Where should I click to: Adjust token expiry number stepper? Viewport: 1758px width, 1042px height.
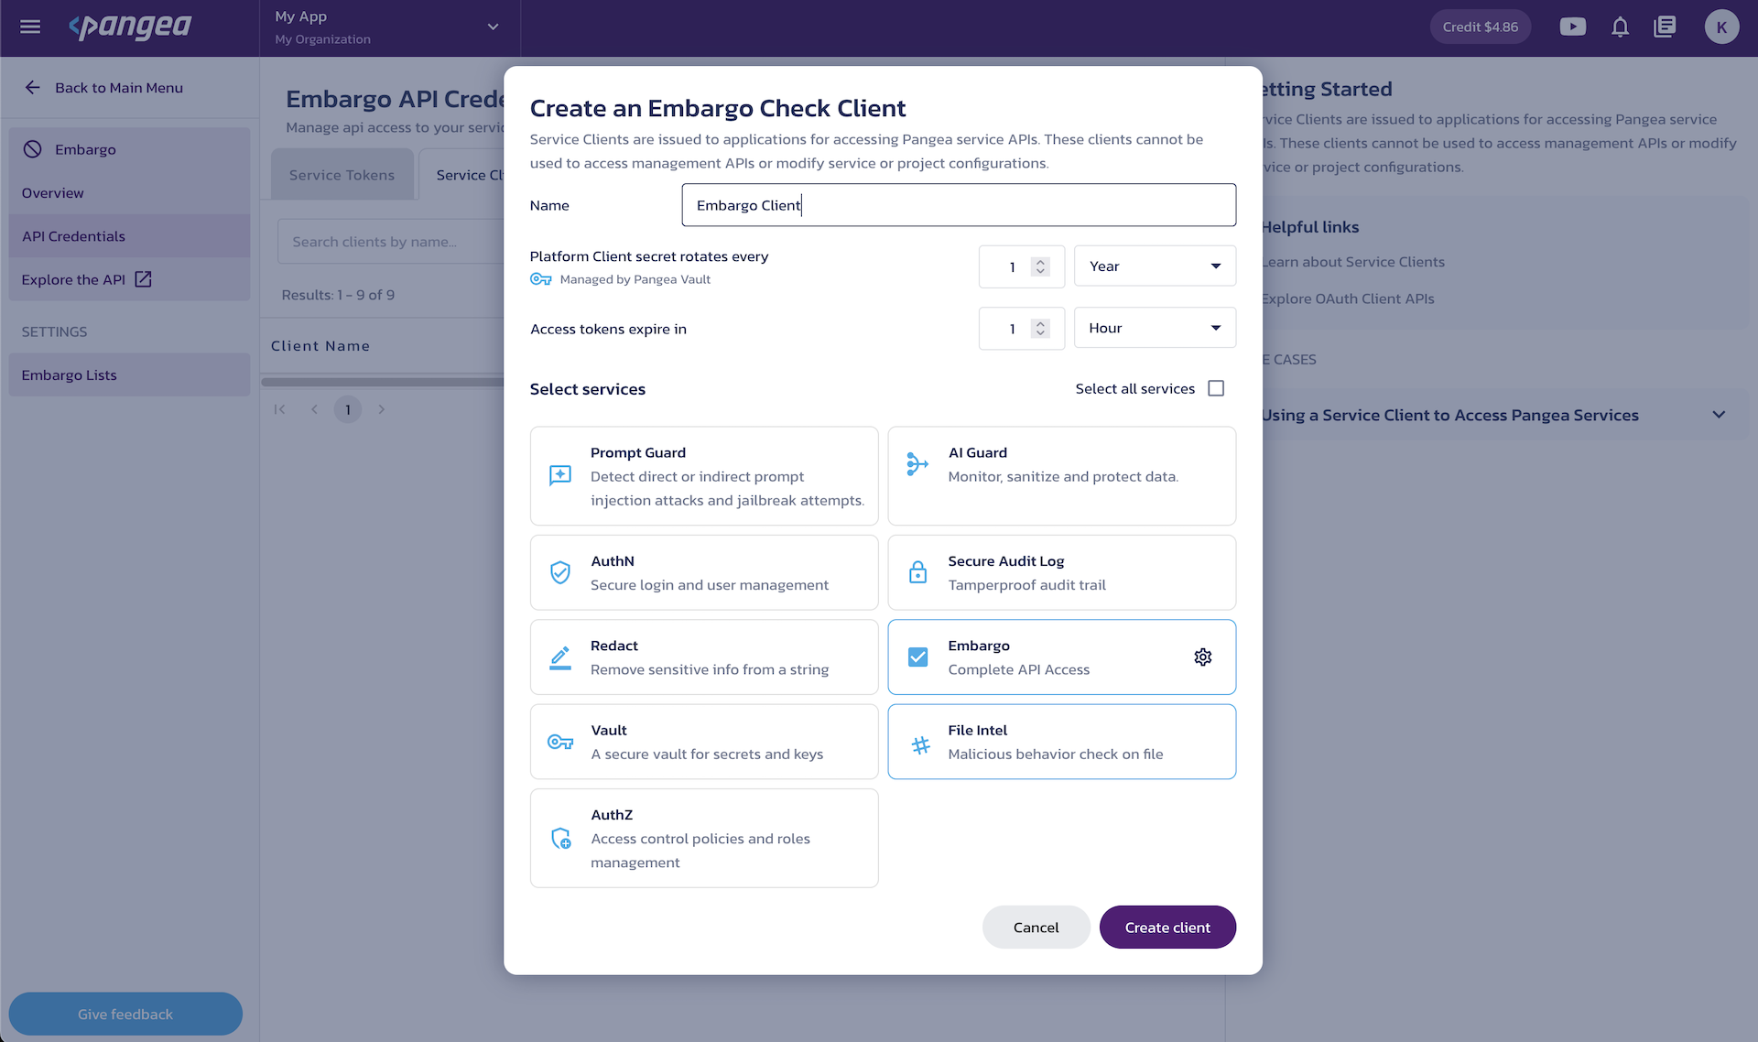[x=1040, y=328]
